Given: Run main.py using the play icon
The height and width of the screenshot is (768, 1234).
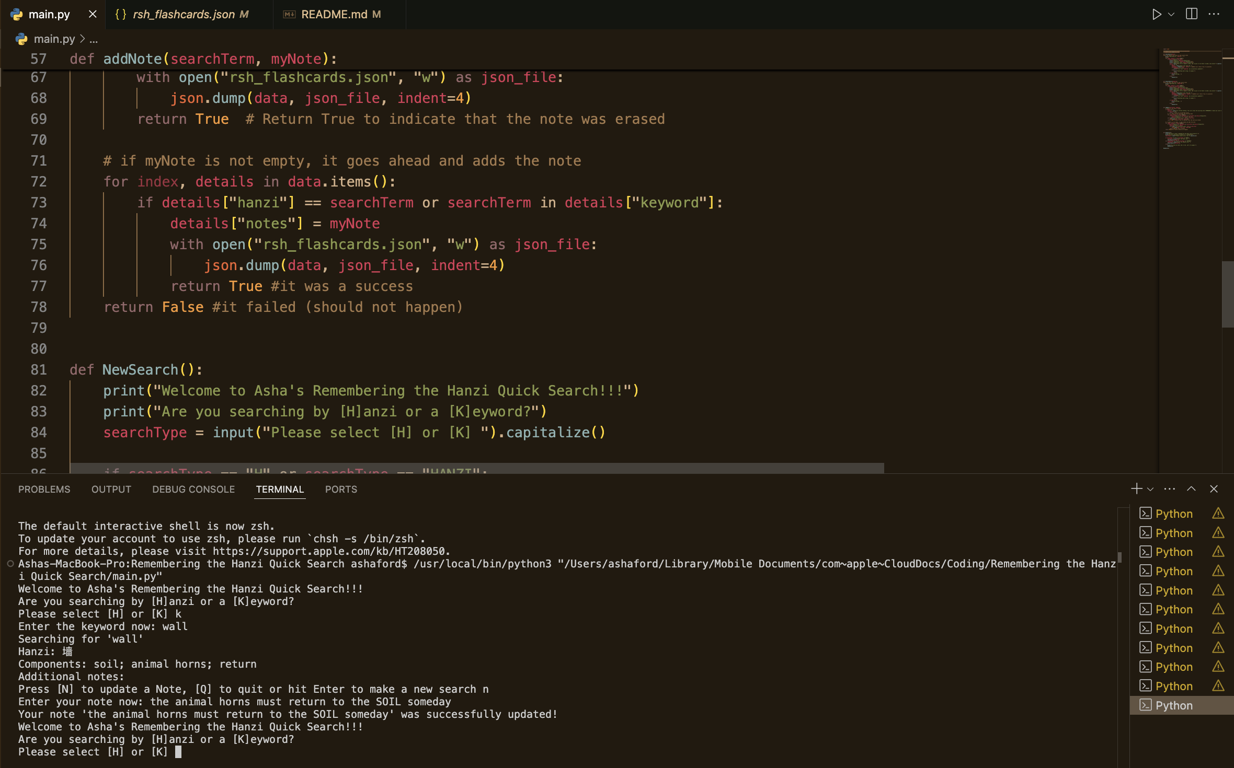Looking at the screenshot, I should (x=1157, y=14).
